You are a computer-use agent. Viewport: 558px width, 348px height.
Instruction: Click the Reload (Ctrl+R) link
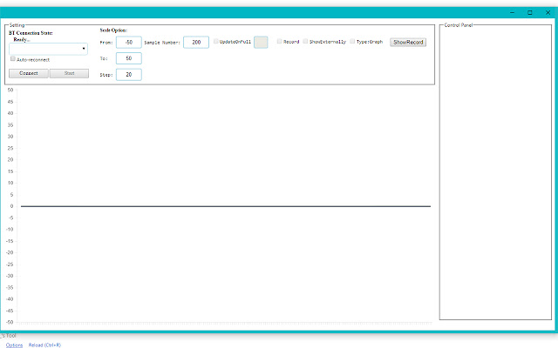pyautogui.click(x=44, y=345)
